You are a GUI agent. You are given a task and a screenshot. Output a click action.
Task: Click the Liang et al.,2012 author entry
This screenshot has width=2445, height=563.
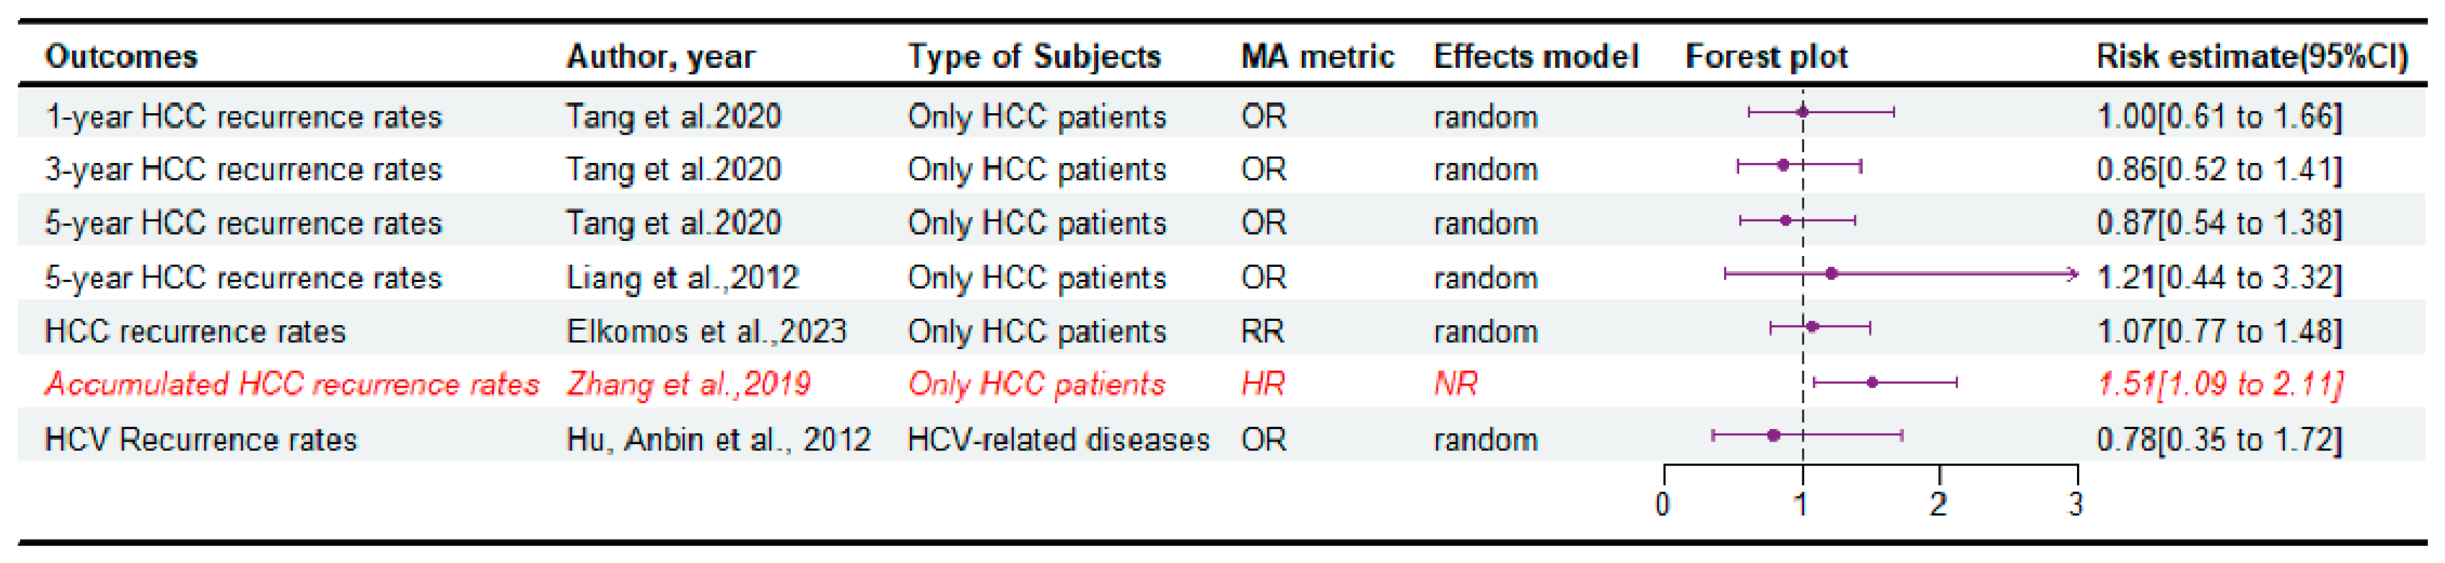click(x=681, y=277)
